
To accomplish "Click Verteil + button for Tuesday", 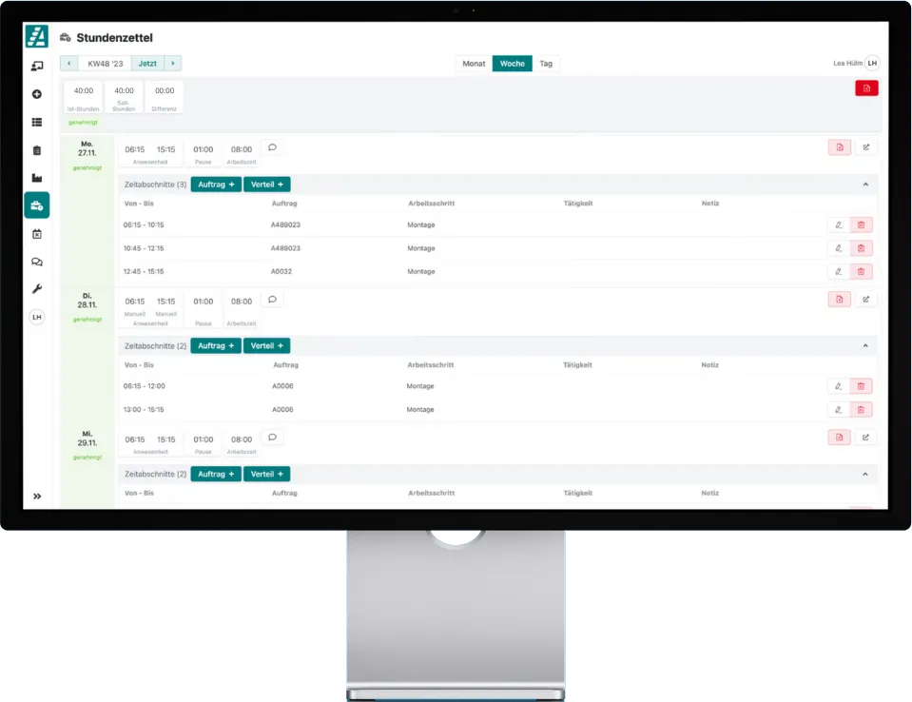I will 266,346.
